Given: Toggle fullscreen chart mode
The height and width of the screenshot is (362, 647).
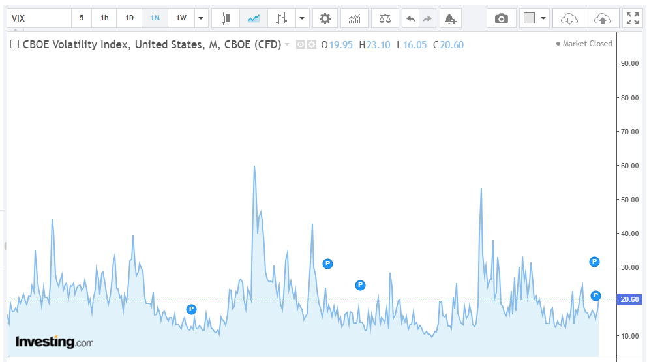Looking at the screenshot, I should (633, 18).
